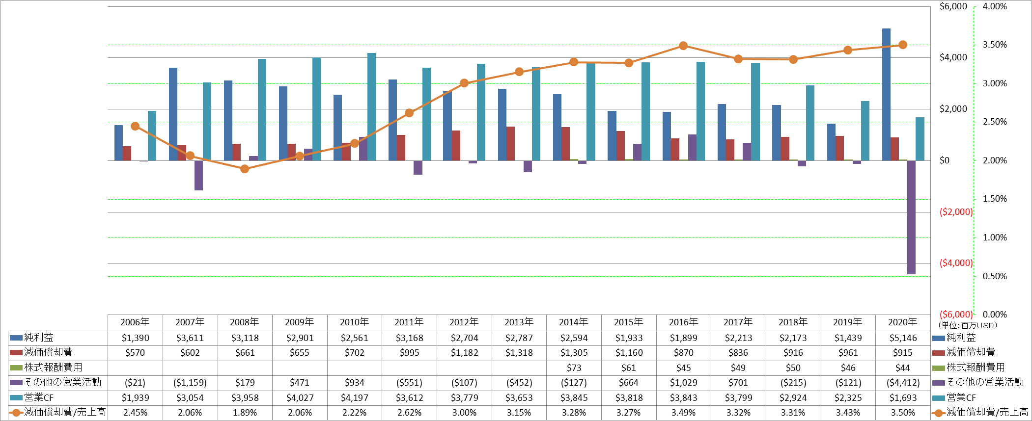The image size is (1032, 421).
Task: Select the 減価償却費 value $870
Action: (x=683, y=353)
